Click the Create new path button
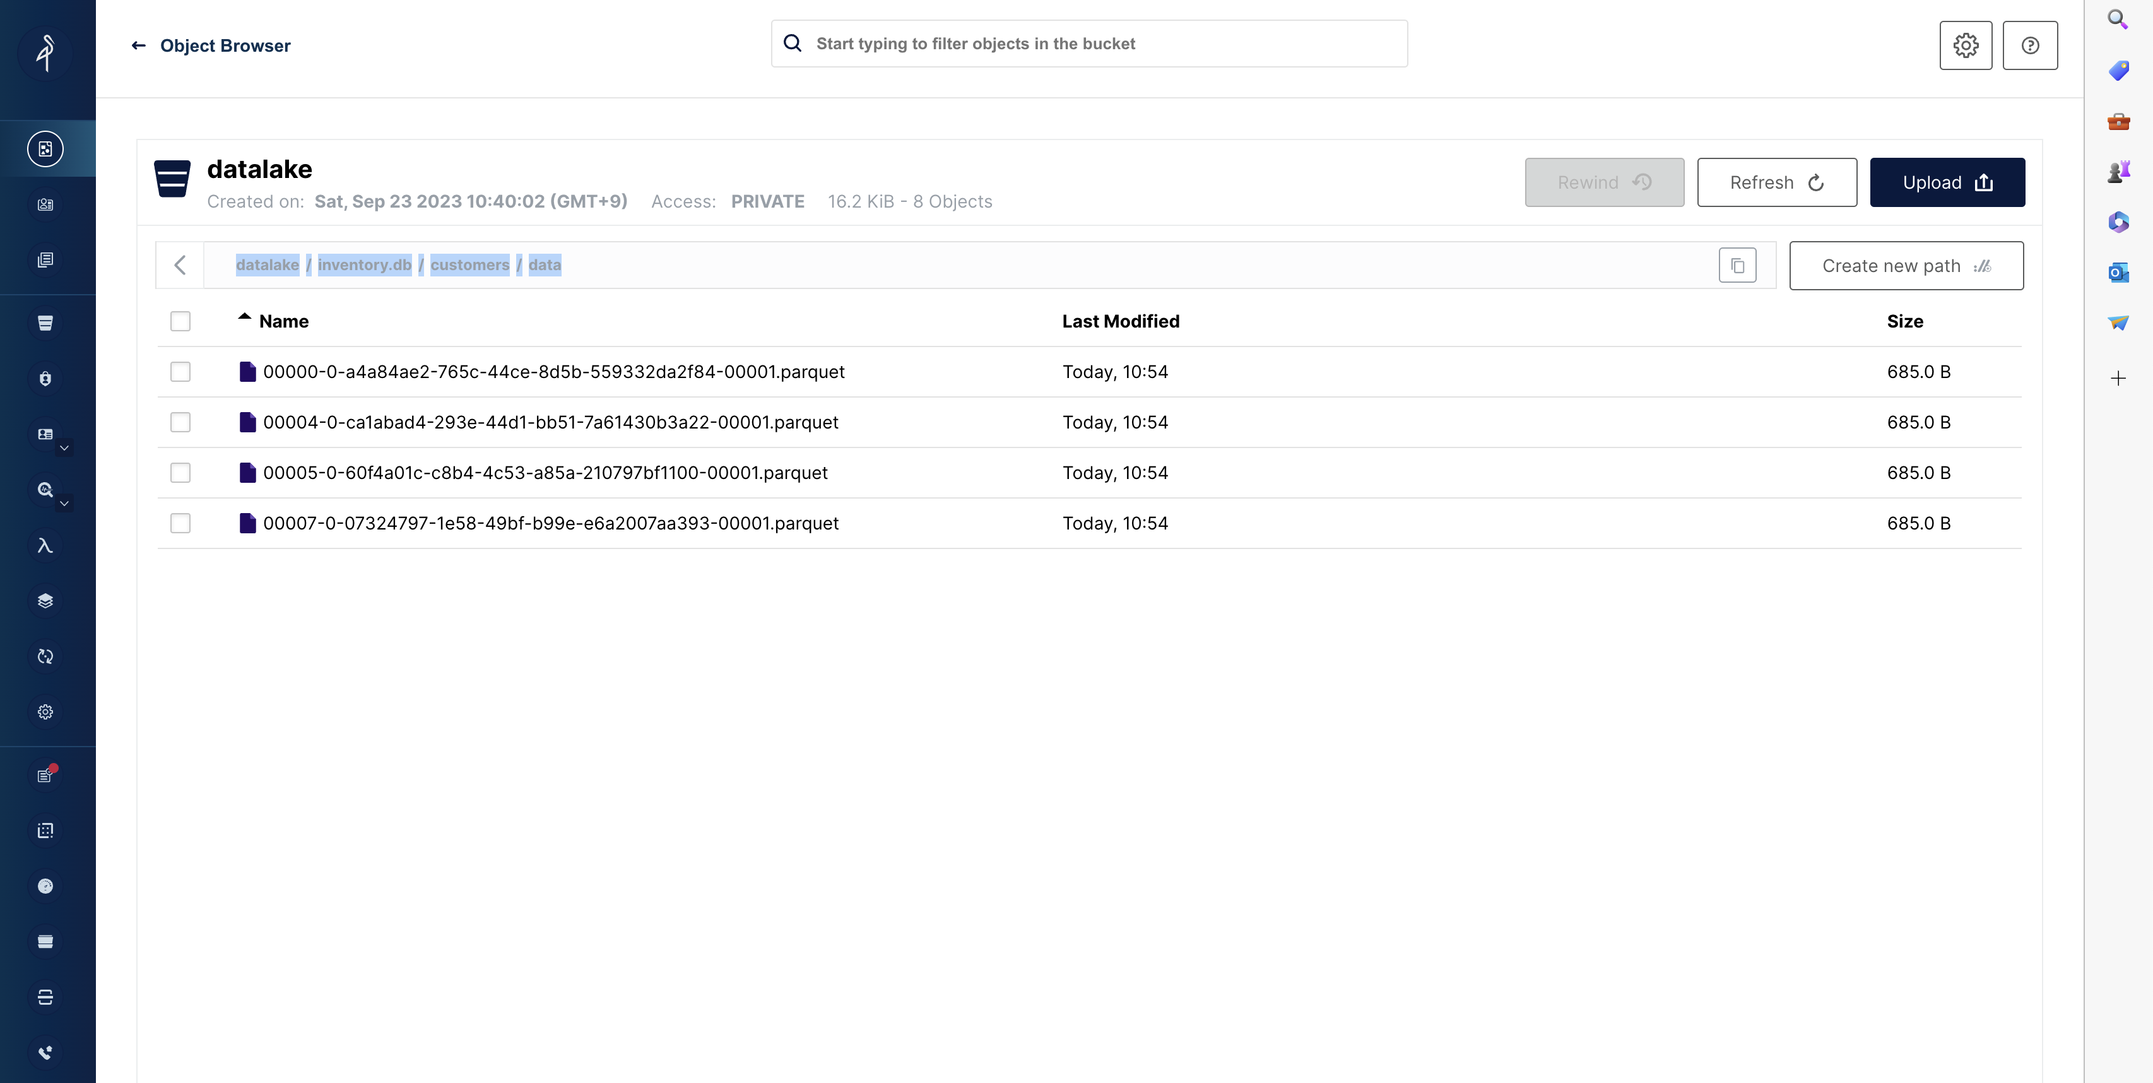2153x1083 pixels. click(1906, 266)
